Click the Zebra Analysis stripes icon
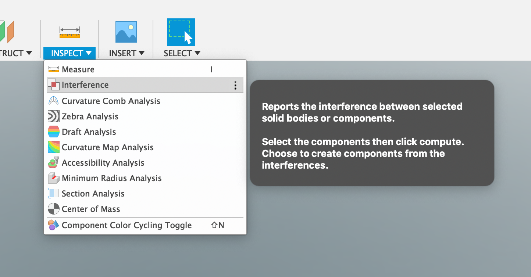531x277 pixels. tap(54, 116)
